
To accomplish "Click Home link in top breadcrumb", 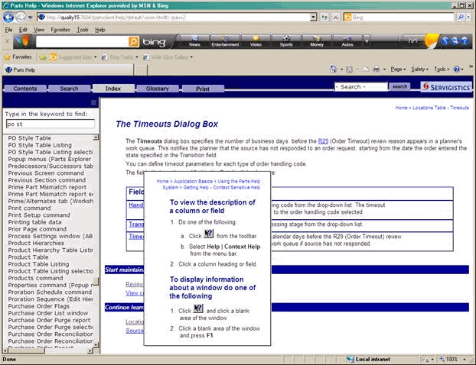I will (401, 108).
